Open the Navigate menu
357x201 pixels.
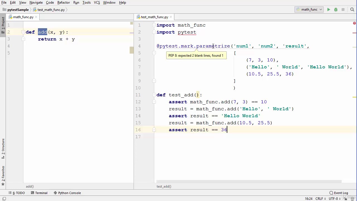pos(36,3)
